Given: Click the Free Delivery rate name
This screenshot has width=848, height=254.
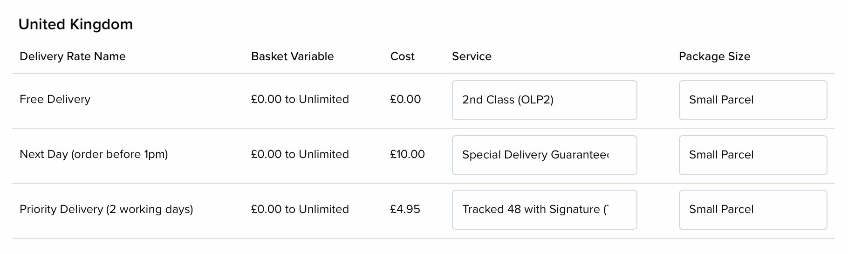Looking at the screenshot, I should pos(55,99).
